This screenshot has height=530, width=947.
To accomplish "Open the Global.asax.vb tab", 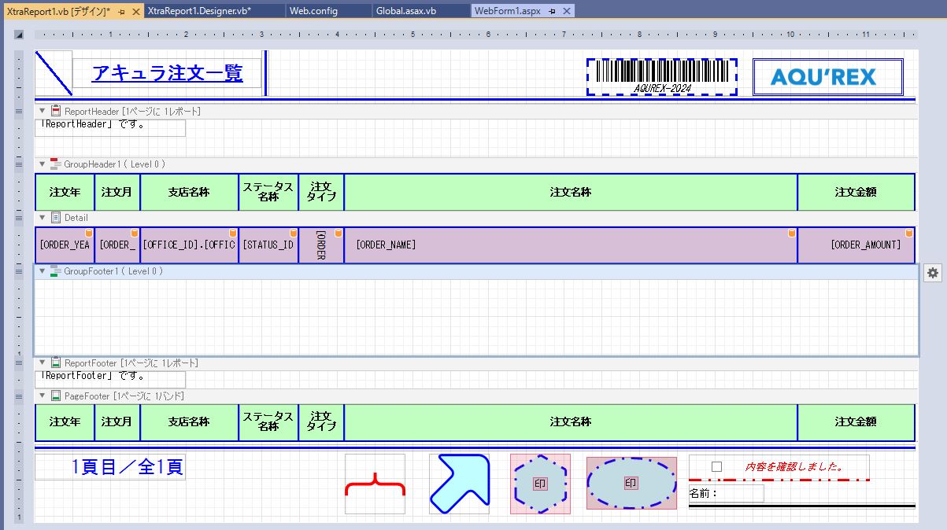I will [x=405, y=11].
